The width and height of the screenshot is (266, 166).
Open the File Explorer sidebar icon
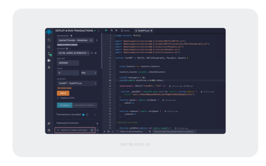click(49, 40)
